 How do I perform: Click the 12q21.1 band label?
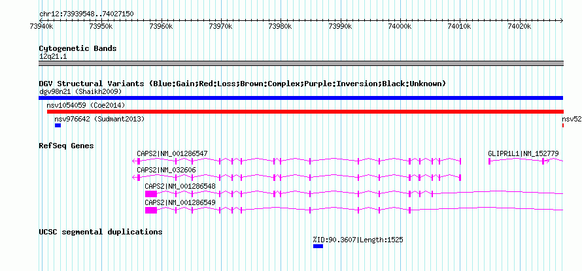(53, 57)
